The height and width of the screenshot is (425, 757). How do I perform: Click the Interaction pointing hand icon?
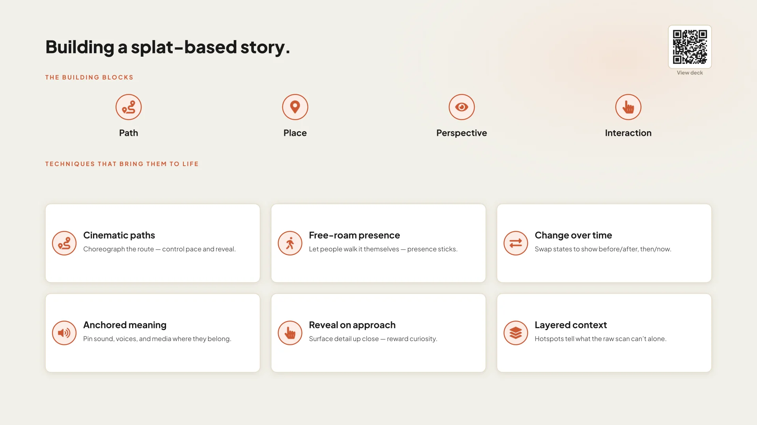tap(628, 107)
